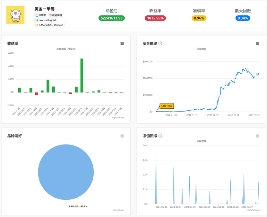Click the XAUUSD: 100.0 % pie label
The height and width of the screenshot is (217, 267).
tap(78, 206)
